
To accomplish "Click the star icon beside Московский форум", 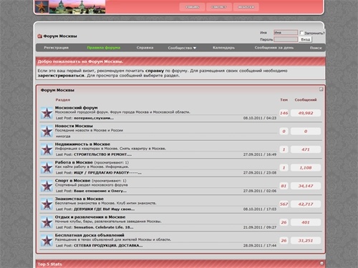I will pyautogui.click(x=47, y=113).
